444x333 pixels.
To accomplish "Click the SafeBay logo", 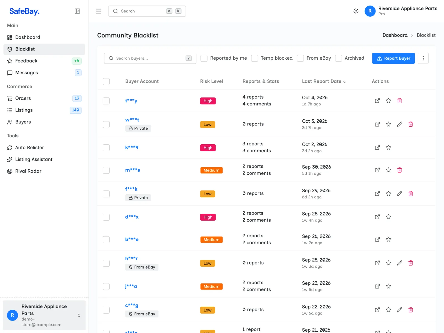I will (24, 11).
